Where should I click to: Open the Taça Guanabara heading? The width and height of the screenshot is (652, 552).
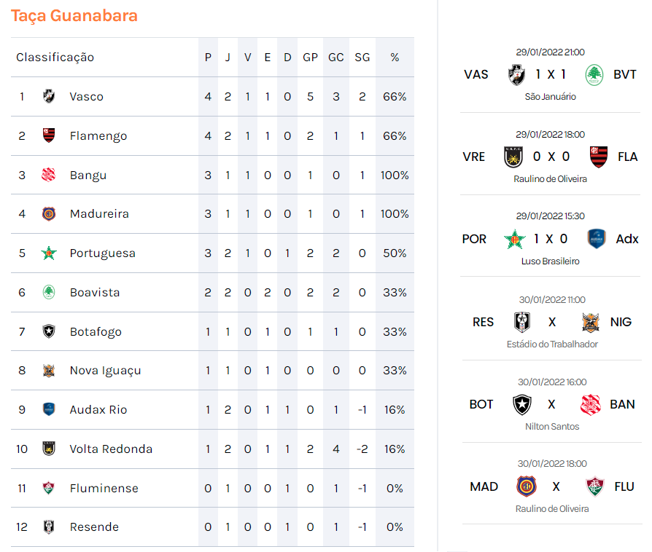click(74, 15)
